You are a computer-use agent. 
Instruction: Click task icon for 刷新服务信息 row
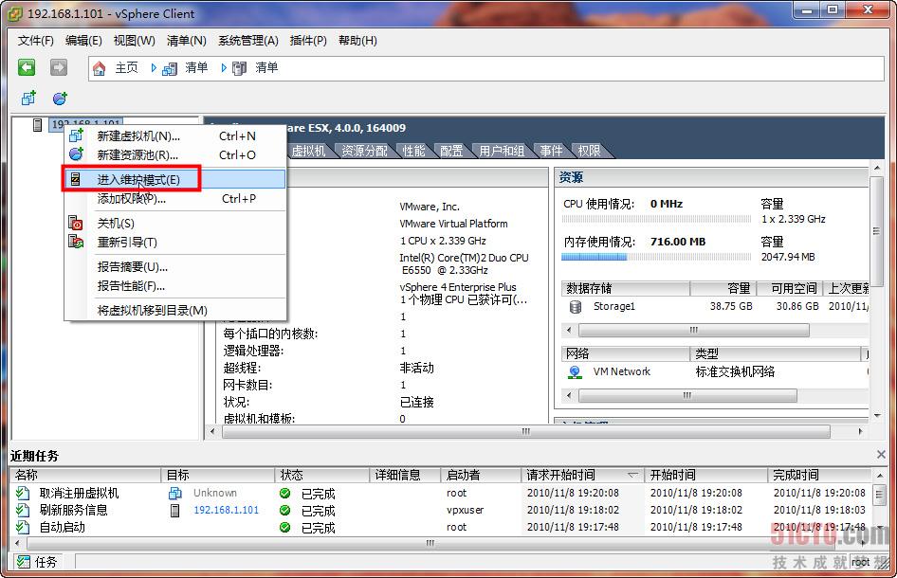23,510
